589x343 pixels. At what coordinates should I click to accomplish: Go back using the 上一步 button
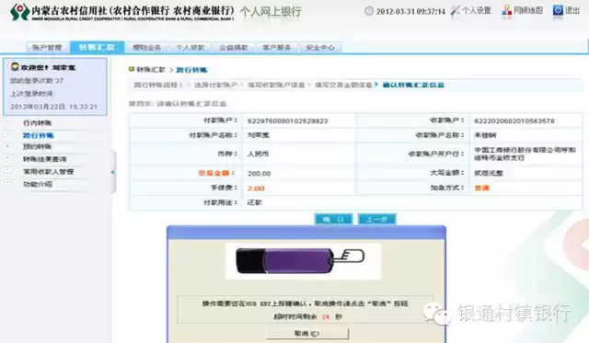click(377, 219)
